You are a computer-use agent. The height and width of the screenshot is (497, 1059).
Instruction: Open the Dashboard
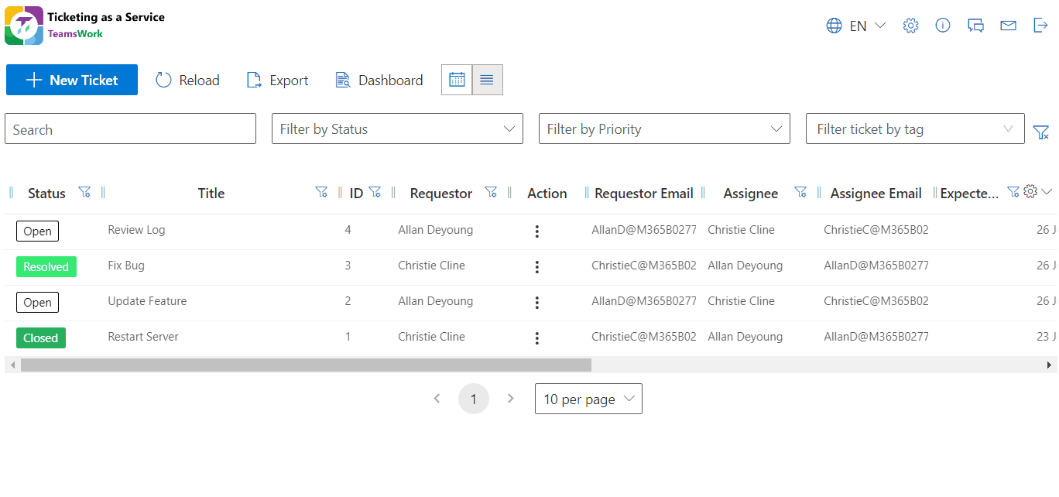(379, 80)
